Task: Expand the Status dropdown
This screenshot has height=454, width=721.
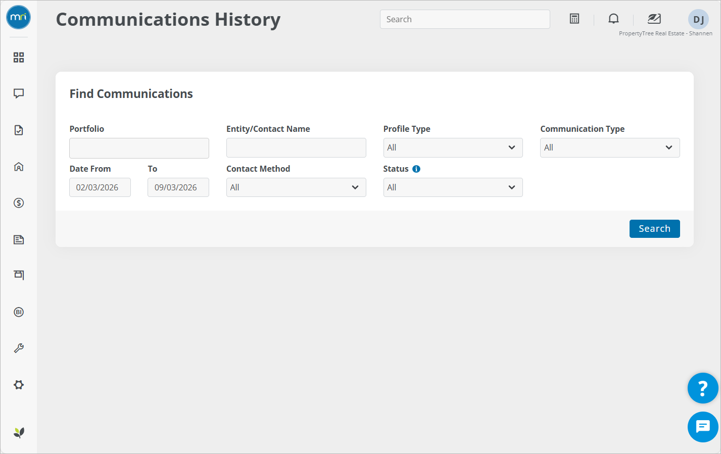Action: (453, 187)
